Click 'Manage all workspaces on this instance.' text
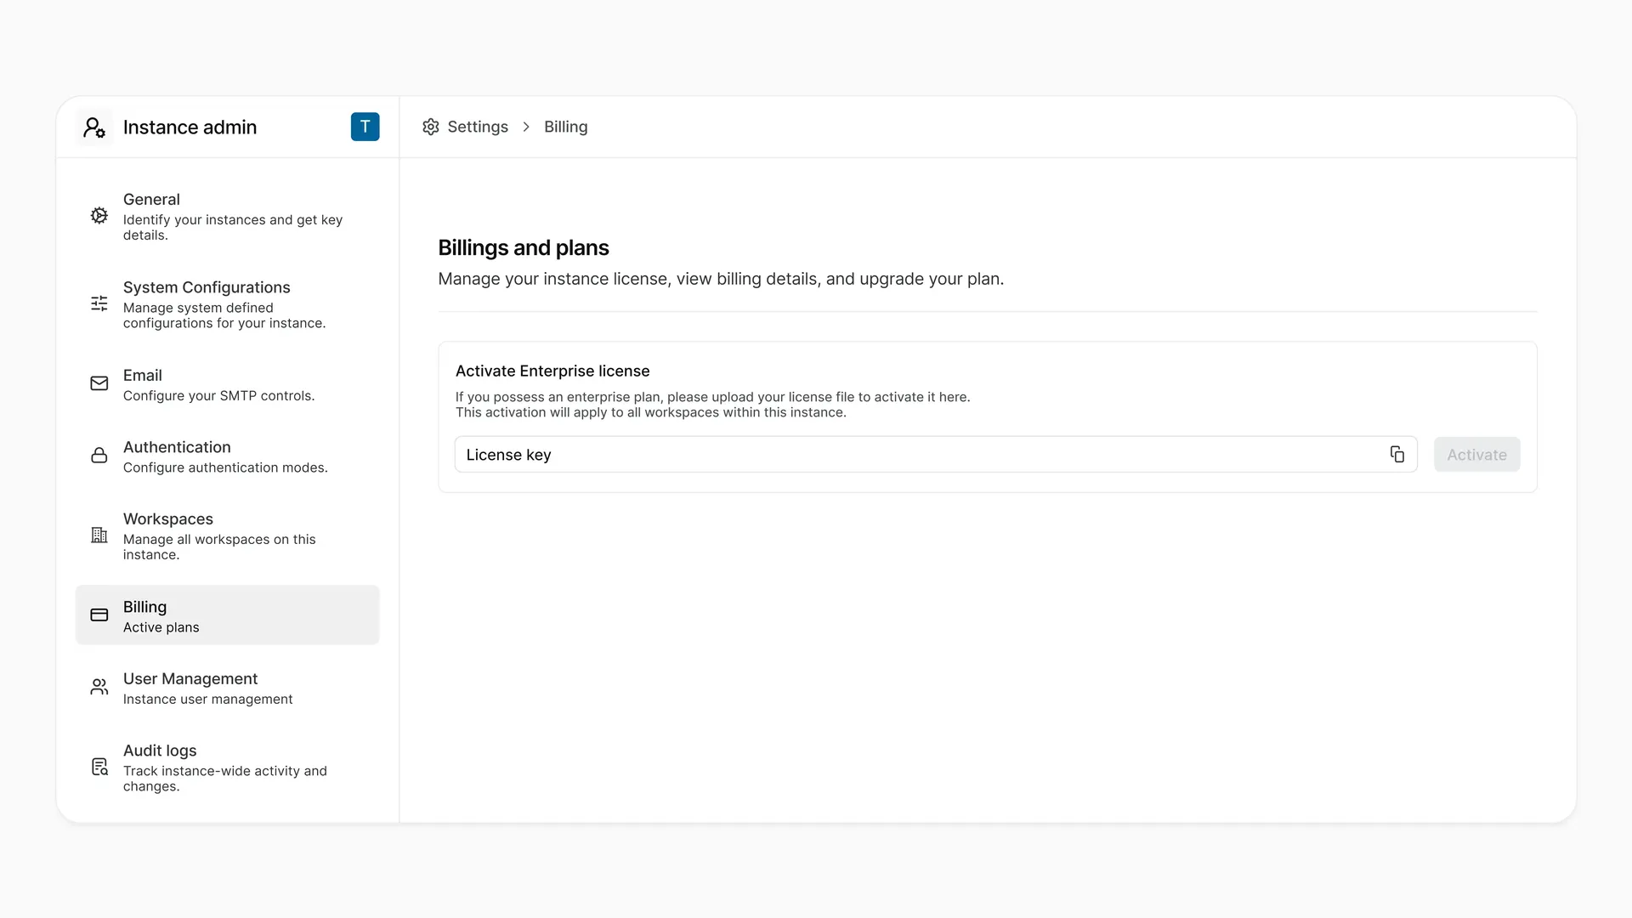Image resolution: width=1632 pixels, height=918 pixels. pyautogui.click(x=219, y=547)
